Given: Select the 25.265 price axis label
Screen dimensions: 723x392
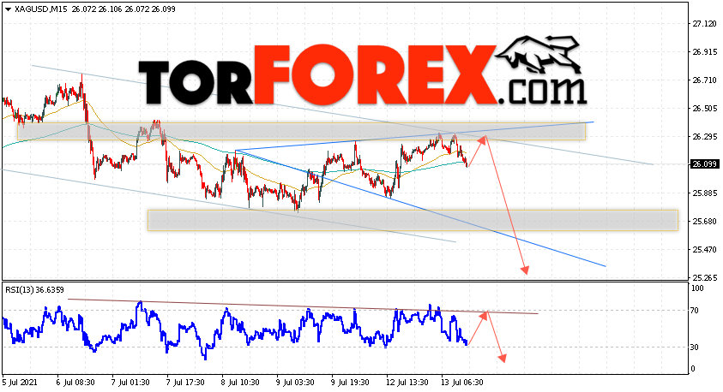Looking at the screenshot, I should point(704,278).
